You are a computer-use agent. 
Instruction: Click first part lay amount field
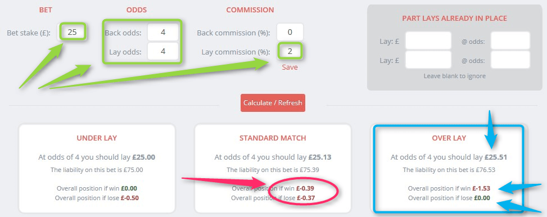click(x=428, y=40)
